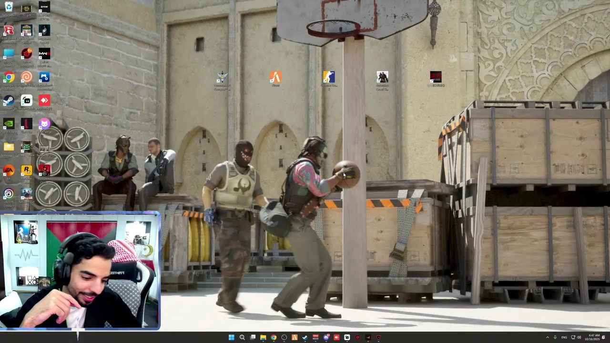Open the red-black game shortcut on the desktop
610x343 pixels.
pyautogui.click(x=436, y=79)
